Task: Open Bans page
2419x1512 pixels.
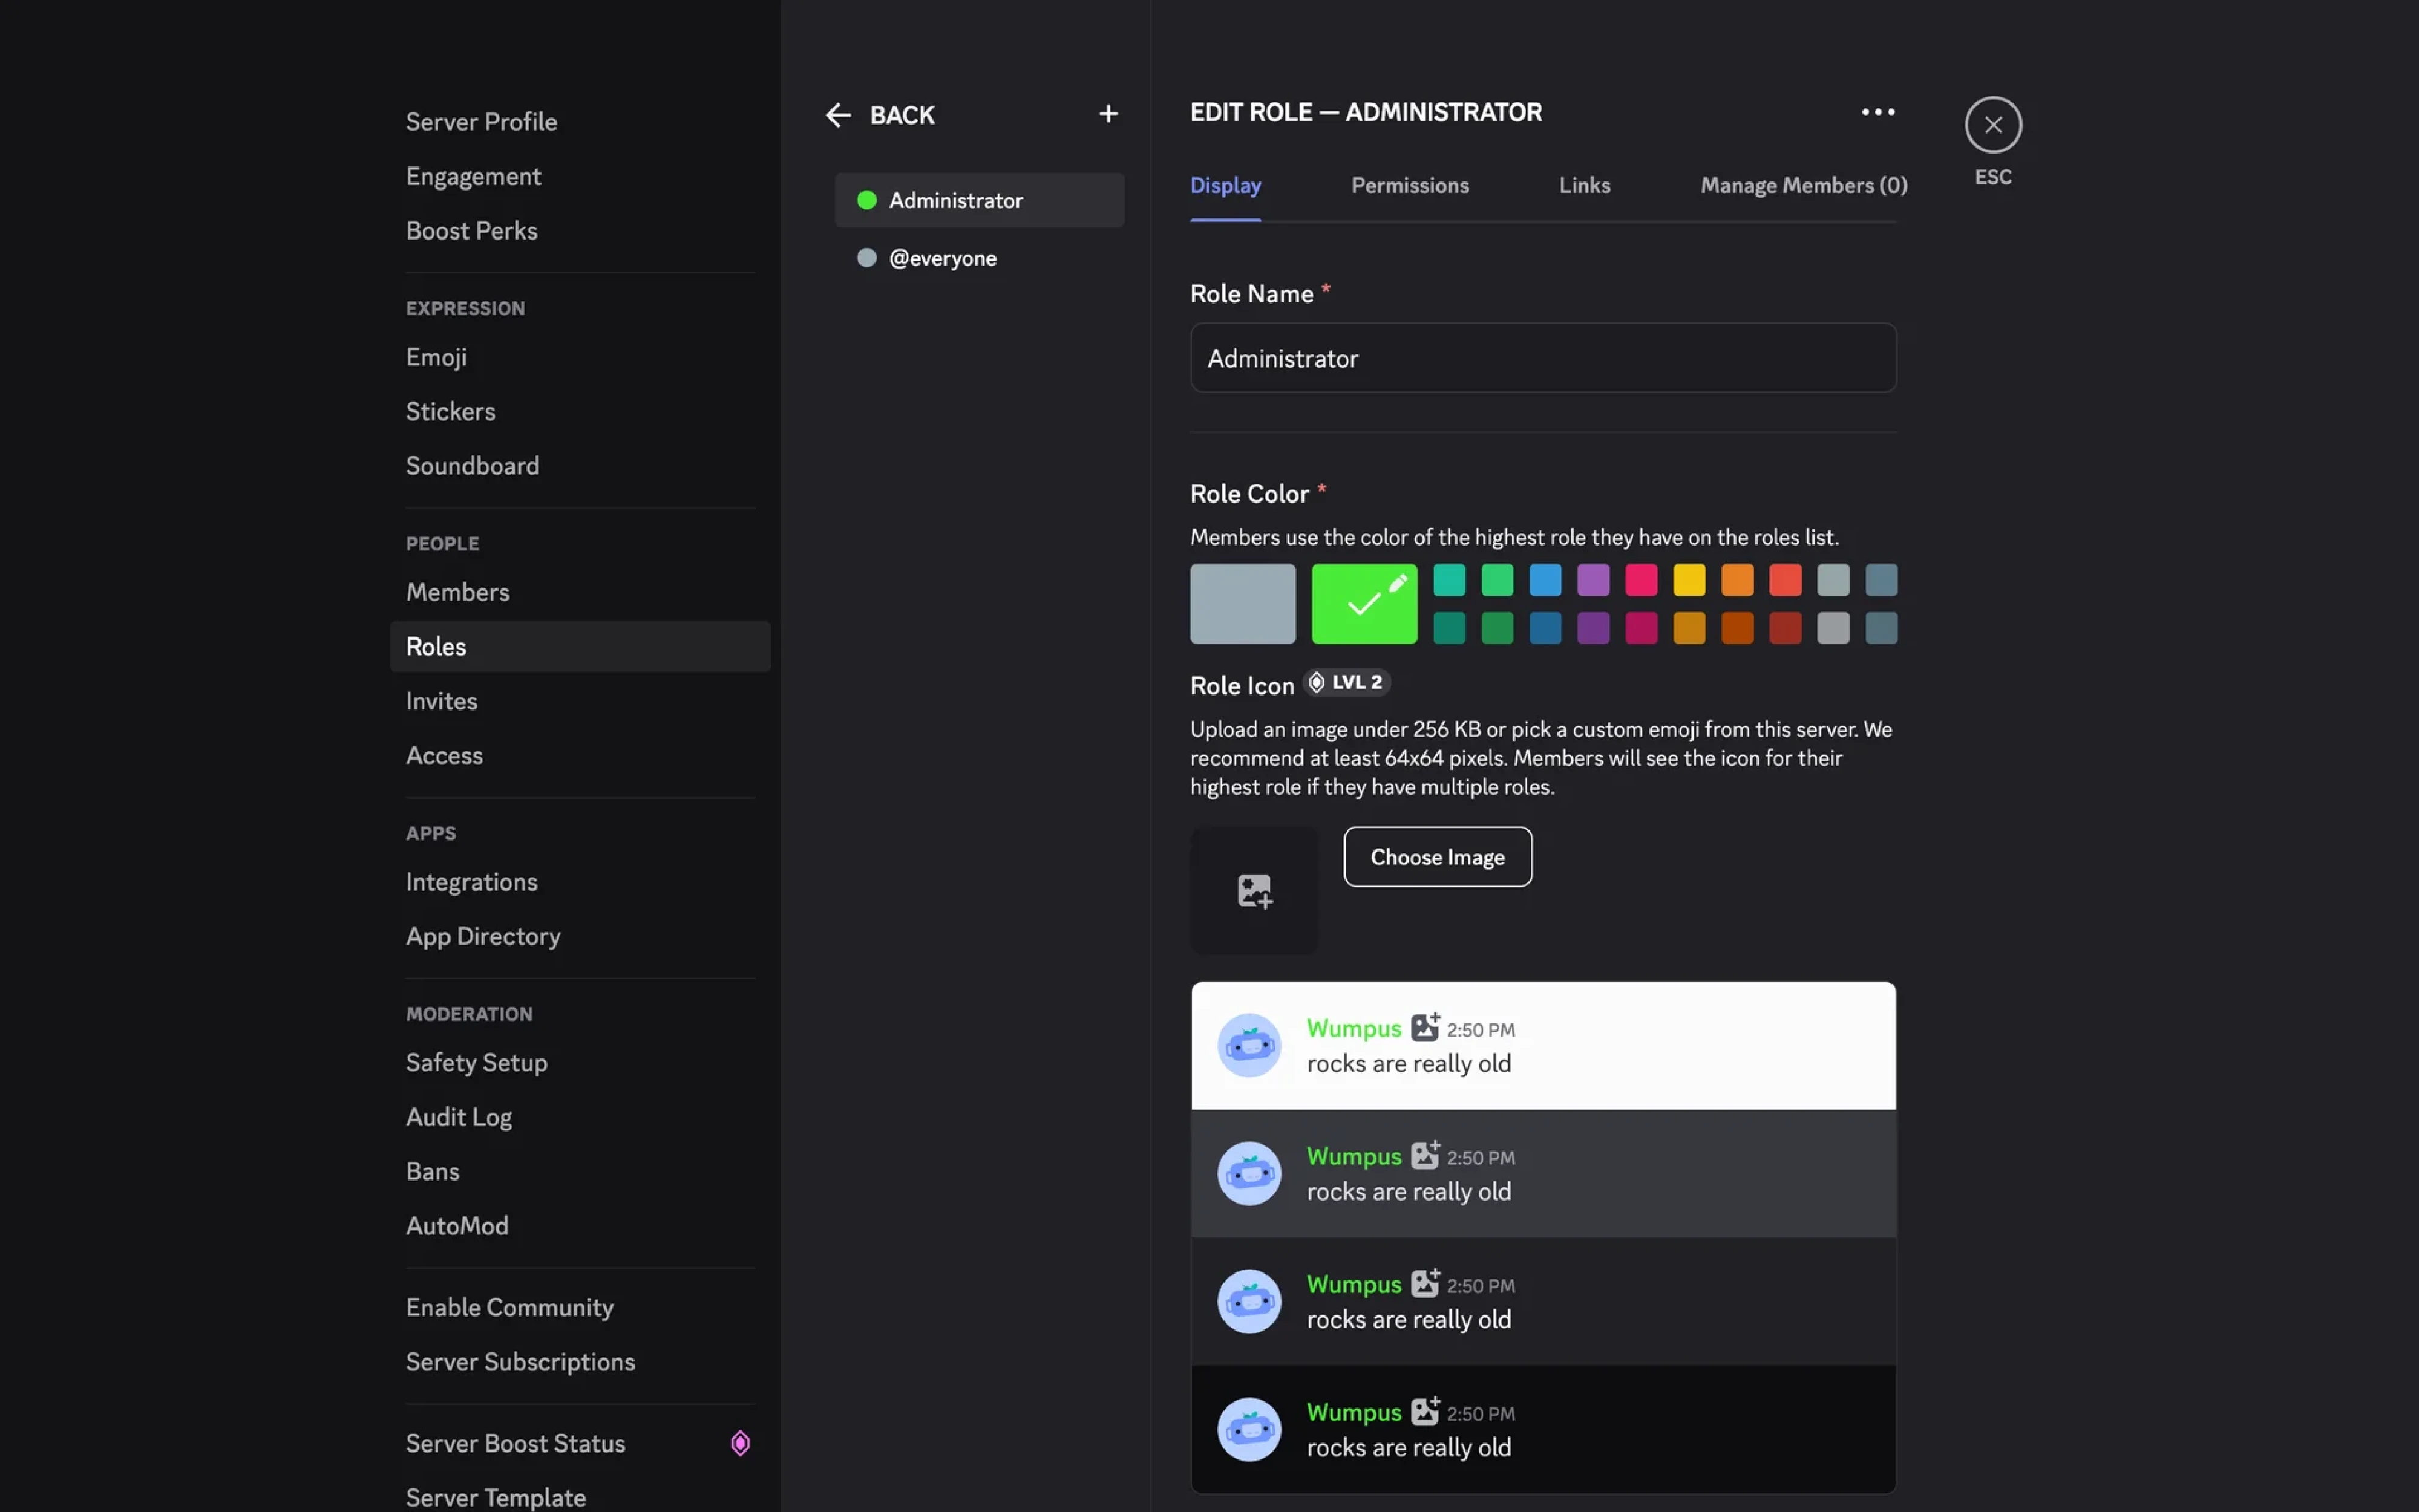Action: coord(580,1171)
